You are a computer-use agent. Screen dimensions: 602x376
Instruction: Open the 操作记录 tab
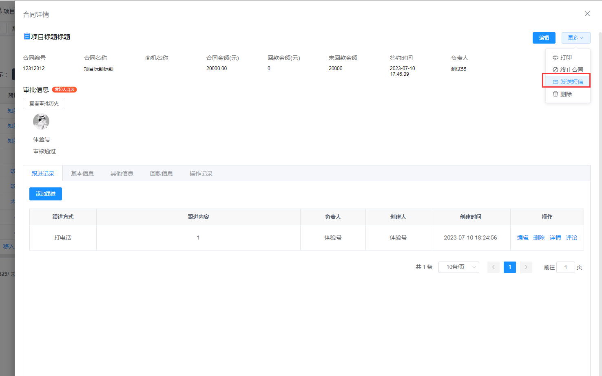point(201,174)
